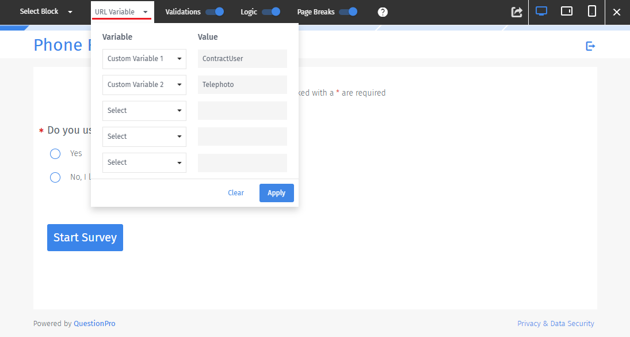Clear all URL variable values

235,192
